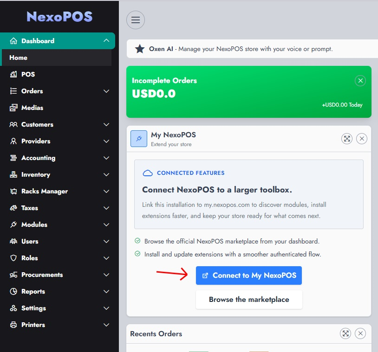The image size is (378, 352).
Task: Click the NexoPOS logo
Action: click(59, 17)
